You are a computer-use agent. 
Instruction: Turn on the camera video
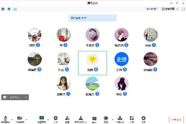[20, 119]
